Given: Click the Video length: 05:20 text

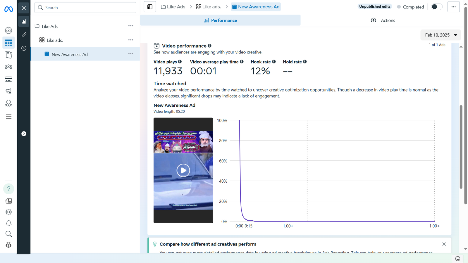Looking at the screenshot, I should pyautogui.click(x=169, y=112).
